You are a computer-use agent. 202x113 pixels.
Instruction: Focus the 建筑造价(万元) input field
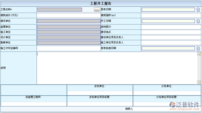[x=69, y=15]
